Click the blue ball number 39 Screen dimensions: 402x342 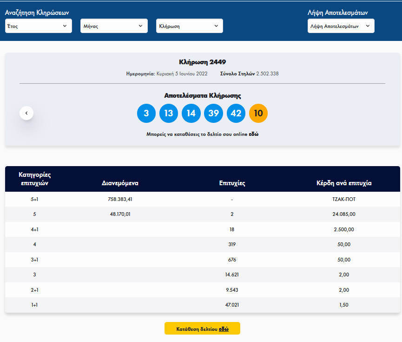pos(214,114)
